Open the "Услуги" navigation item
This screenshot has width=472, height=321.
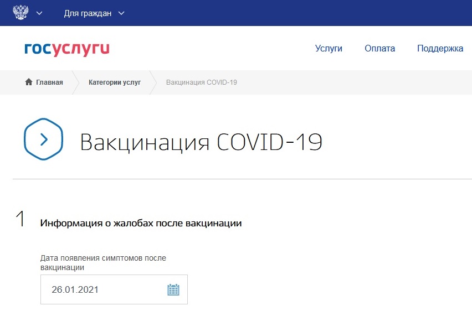pos(329,49)
